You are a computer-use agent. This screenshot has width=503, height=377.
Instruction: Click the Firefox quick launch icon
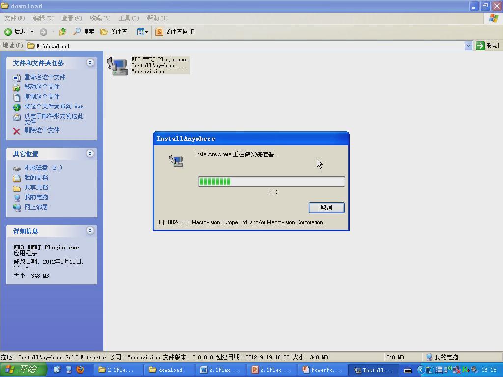(80, 369)
